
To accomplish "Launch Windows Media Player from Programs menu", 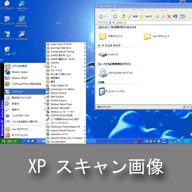I will [66, 104].
